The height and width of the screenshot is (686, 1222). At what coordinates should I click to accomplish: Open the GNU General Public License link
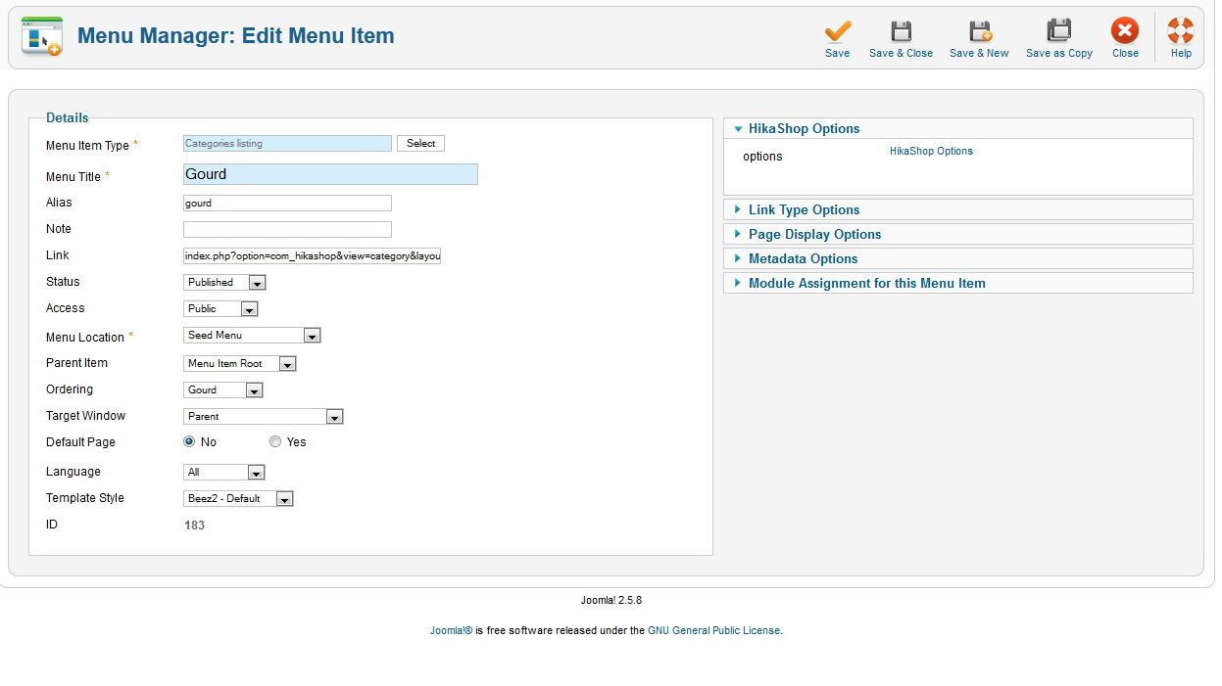pyautogui.click(x=713, y=630)
